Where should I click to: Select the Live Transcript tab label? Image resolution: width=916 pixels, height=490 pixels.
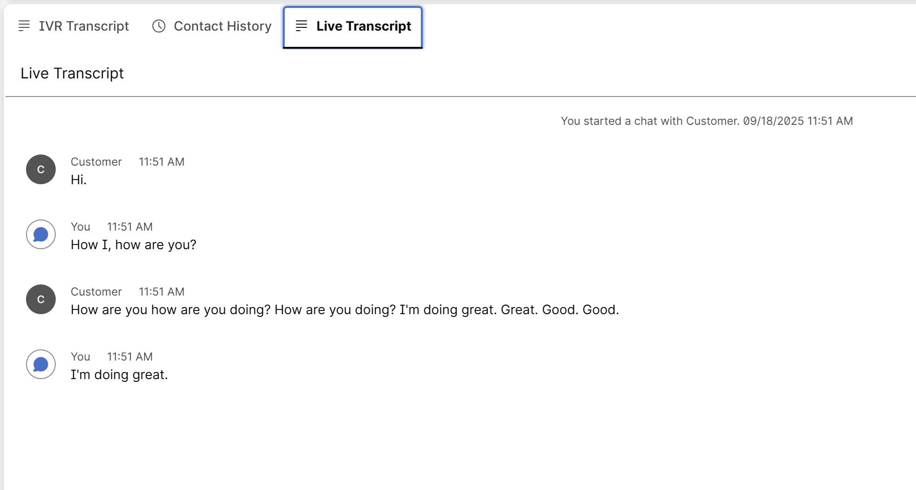click(363, 26)
